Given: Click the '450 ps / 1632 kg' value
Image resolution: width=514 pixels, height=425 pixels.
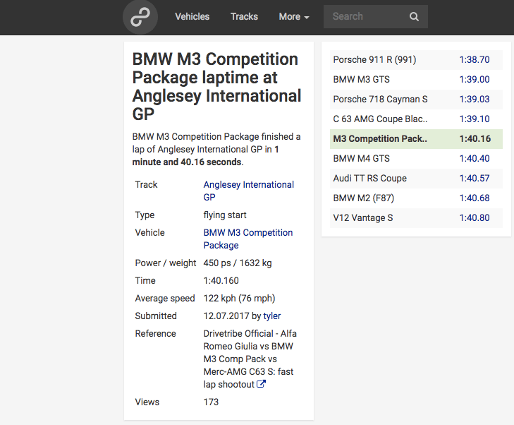Looking at the screenshot, I should coord(238,263).
